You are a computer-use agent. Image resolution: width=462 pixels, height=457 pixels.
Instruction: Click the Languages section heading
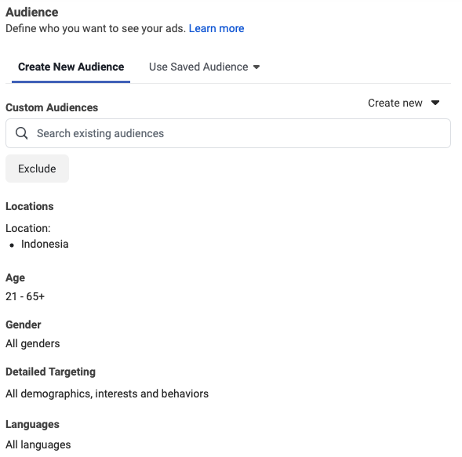pos(32,424)
